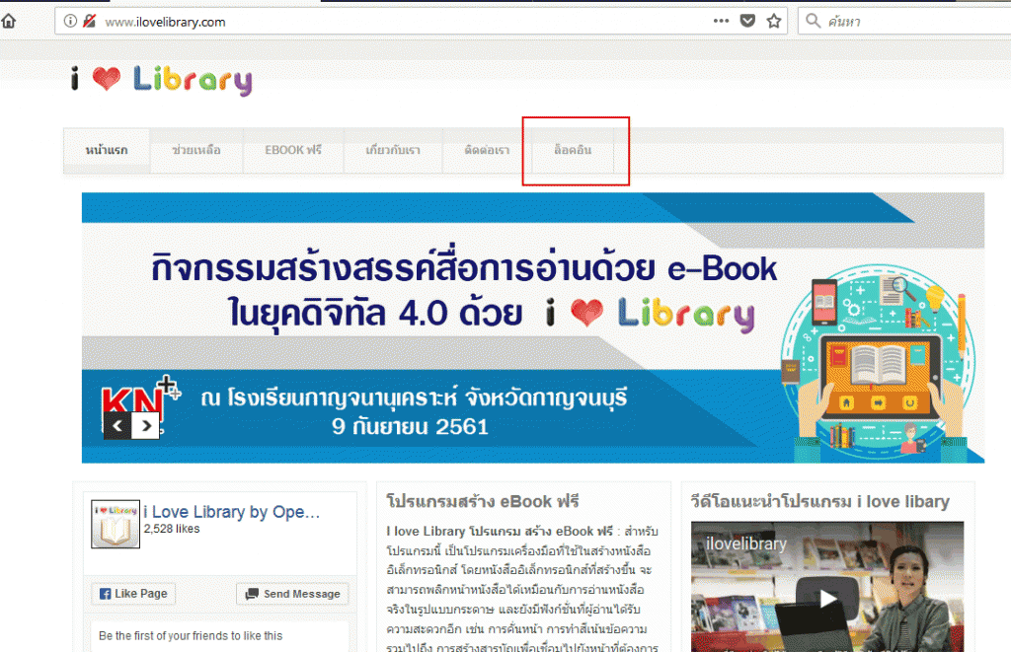Open the เกี่ยวกับเรา navigation tab
Viewport: 1011px width, 652px height.
393,150
